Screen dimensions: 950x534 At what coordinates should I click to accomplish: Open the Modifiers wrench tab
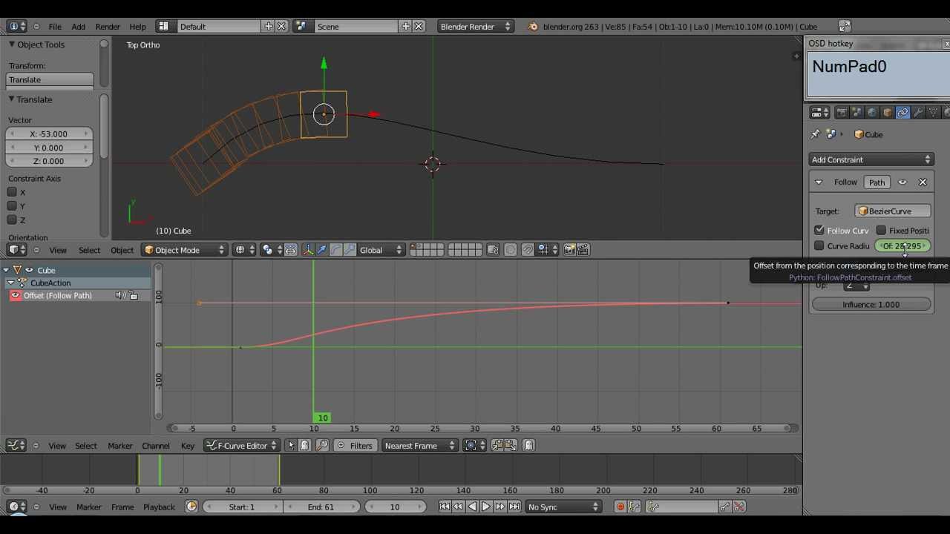918,113
